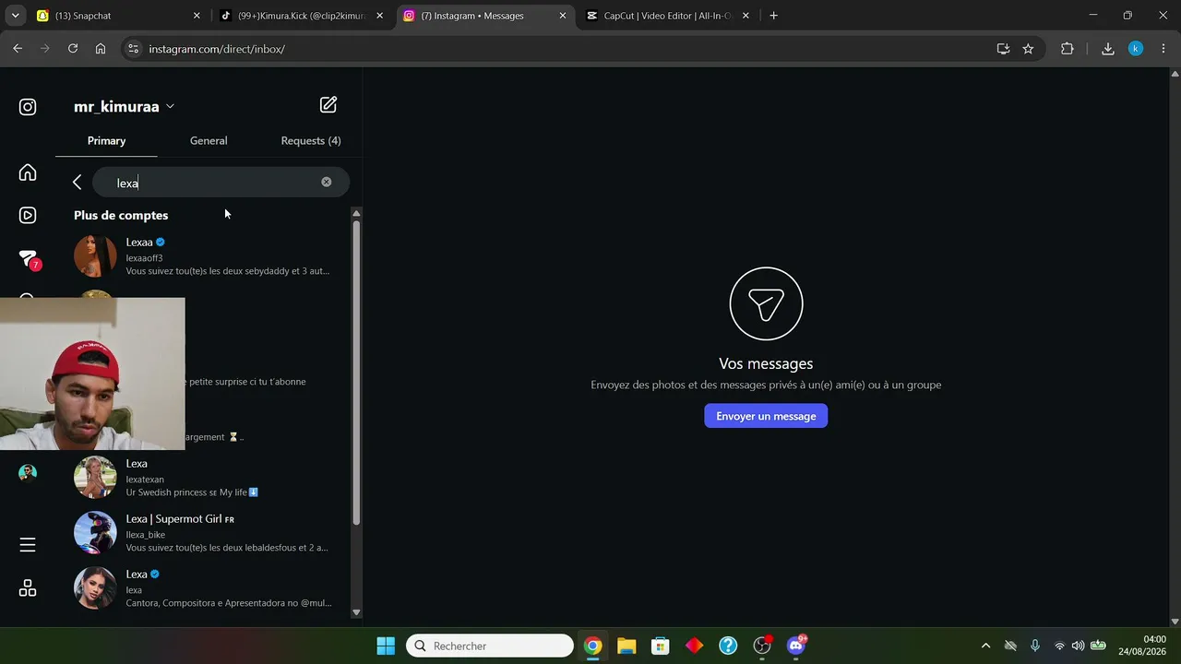Viewport: 1181px width, 664px height.
Task: Expand mr_kimuraa account switcher
Action: coord(124,107)
